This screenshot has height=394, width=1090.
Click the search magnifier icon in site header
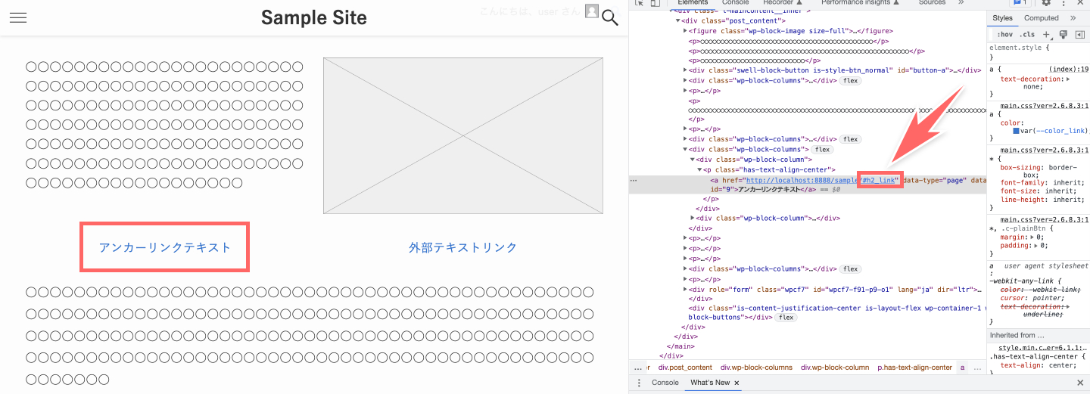[610, 19]
